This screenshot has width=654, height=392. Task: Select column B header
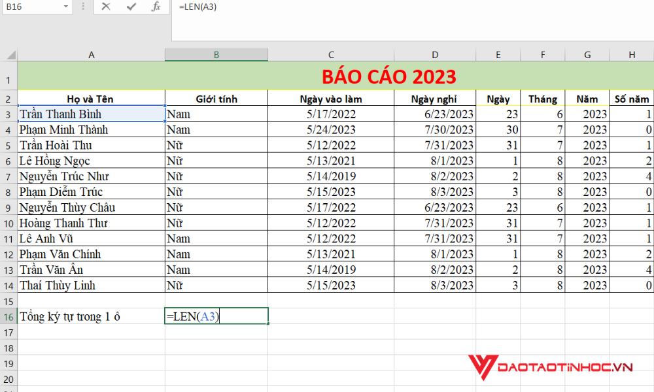216,55
